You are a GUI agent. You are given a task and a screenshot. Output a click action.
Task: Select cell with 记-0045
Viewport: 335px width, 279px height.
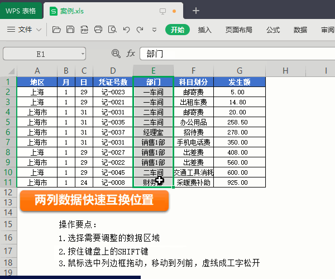point(113,172)
